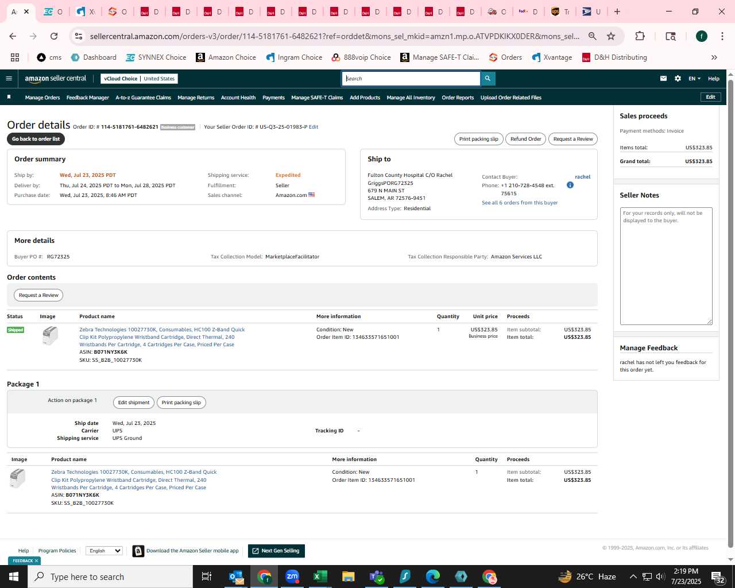The image size is (735, 588).
Task: Click the phone info icon
Action: pos(570,185)
